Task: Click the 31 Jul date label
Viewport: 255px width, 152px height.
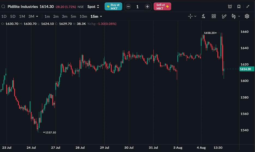Action: tap(153, 148)
